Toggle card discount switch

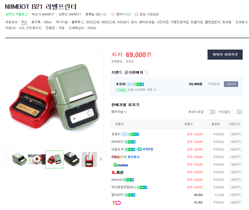[x=237, y=112]
